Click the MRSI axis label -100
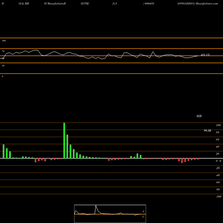Viewport: 223px width, 223px height. [219, 197]
